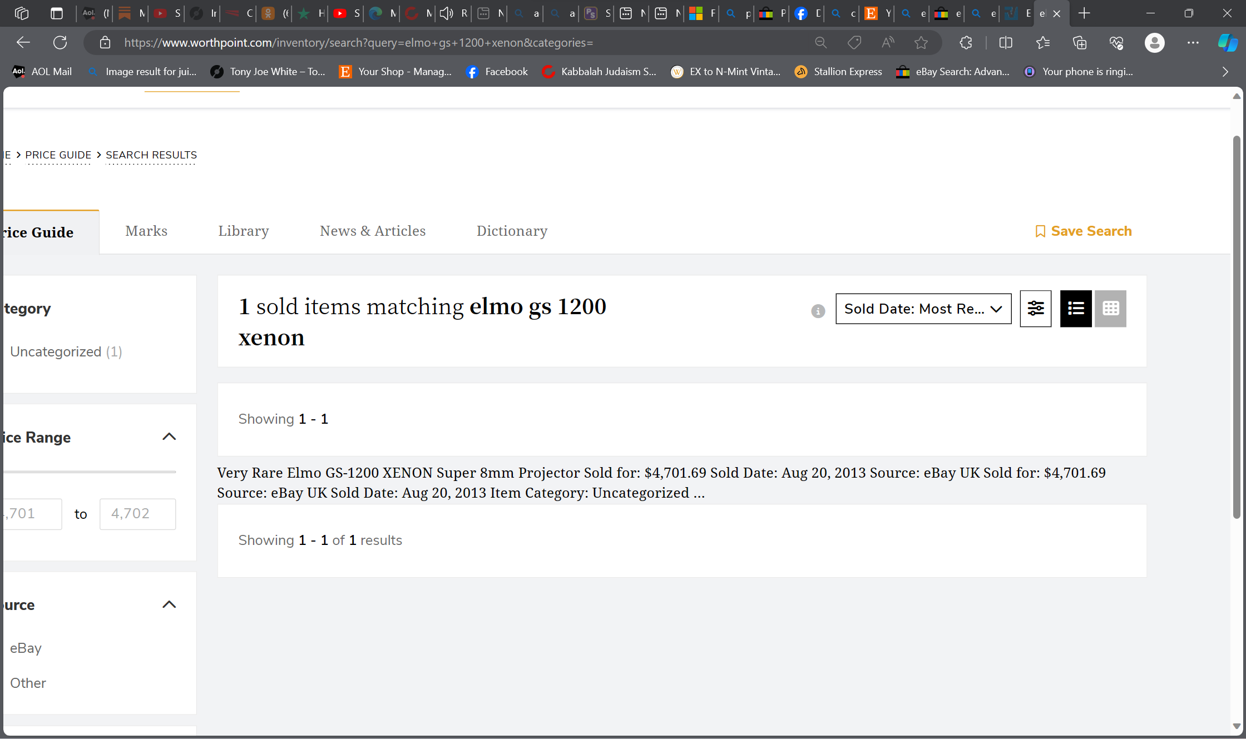The height and width of the screenshot is (739, 1246).
Task: Collapse the Source filter section
Action: pyautogui.click(x=169, y=604)
